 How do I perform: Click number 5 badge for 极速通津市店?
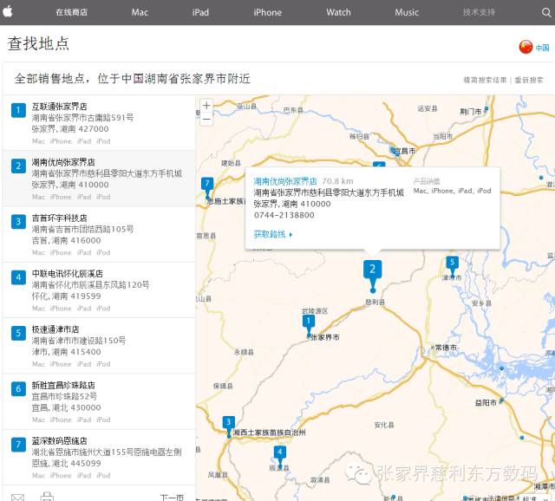[x=18, y=333]
